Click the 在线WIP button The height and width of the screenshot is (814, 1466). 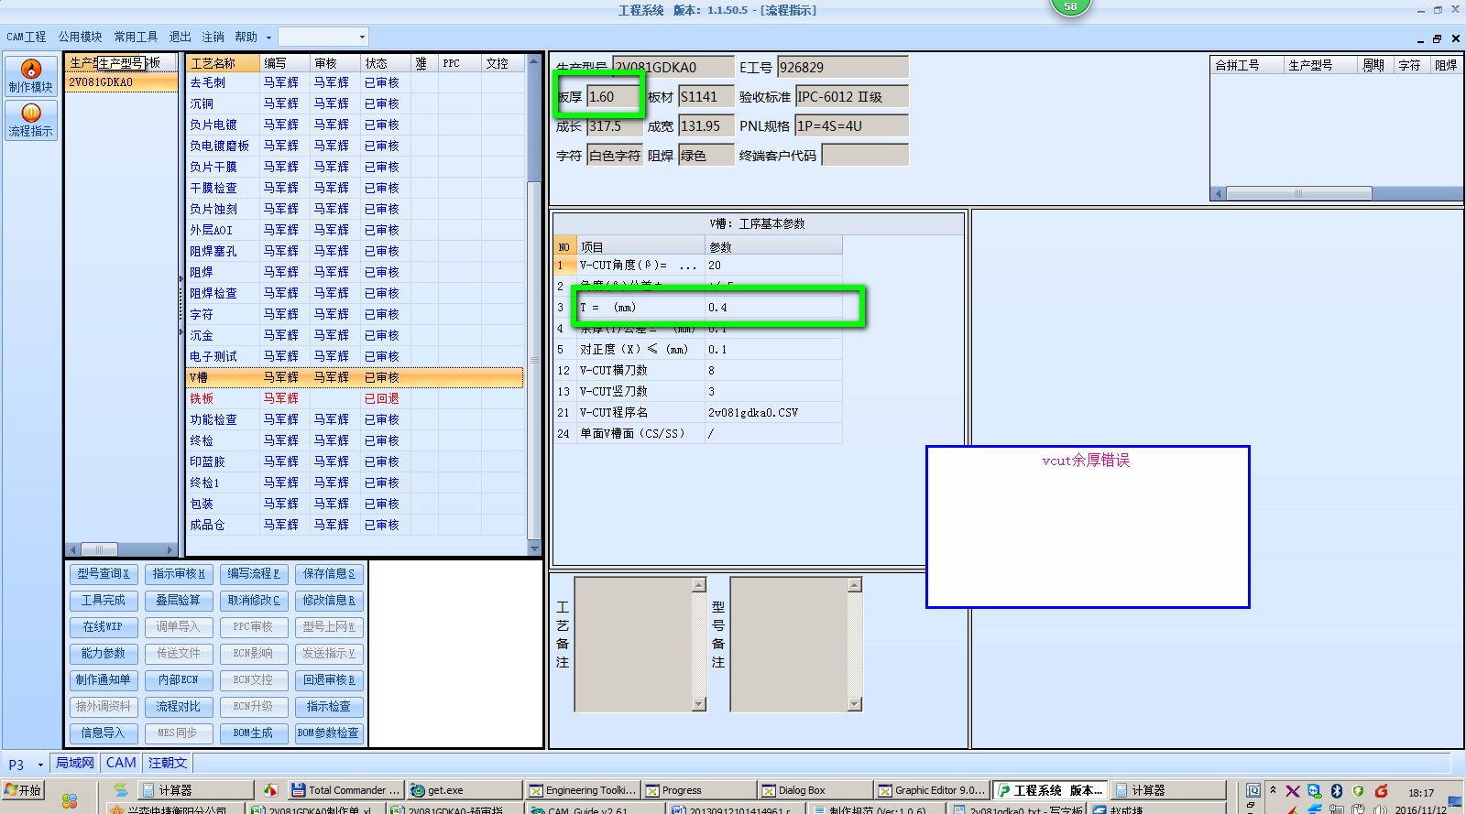(104, 627)
